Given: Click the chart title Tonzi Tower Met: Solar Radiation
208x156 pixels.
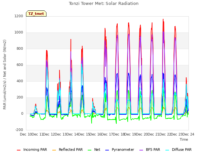Looking at the screenshot, I should [x=104, y=4].
